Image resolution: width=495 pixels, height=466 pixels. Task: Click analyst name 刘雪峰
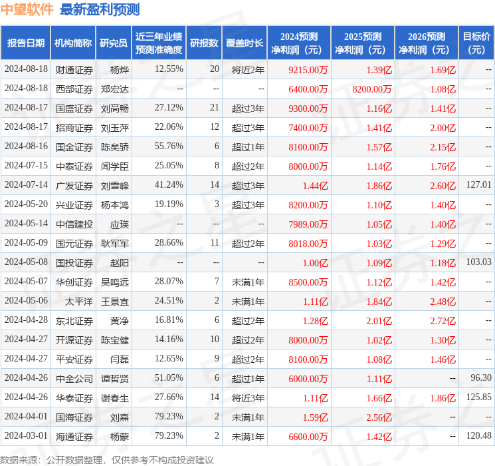(115, 186)
